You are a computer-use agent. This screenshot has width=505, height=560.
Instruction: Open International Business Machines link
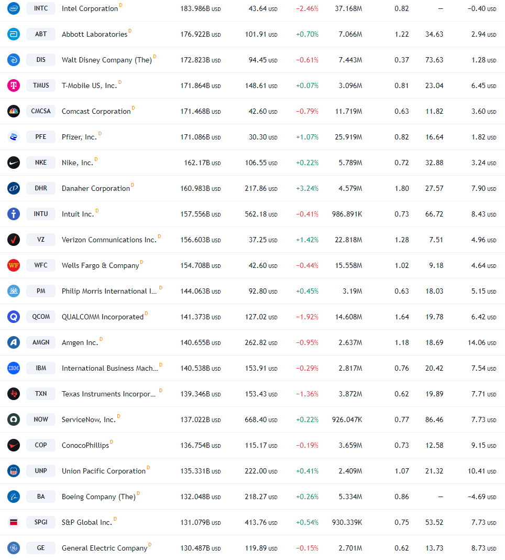click(109, 369)
